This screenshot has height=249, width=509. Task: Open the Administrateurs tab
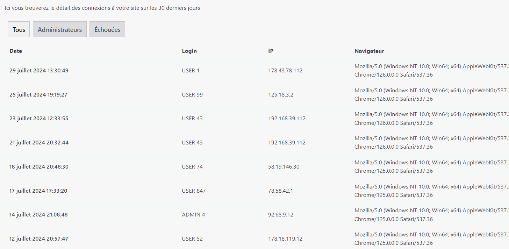(60, 29)
